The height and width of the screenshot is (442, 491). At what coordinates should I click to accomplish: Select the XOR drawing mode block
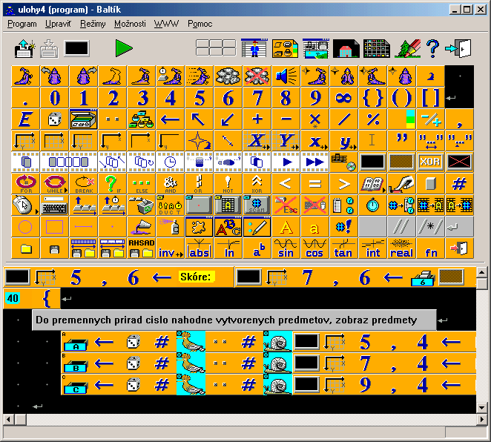click(x=430, y=162)
